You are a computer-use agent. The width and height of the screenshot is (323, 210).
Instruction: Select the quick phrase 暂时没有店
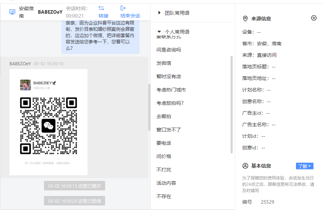tap(168, 76)
